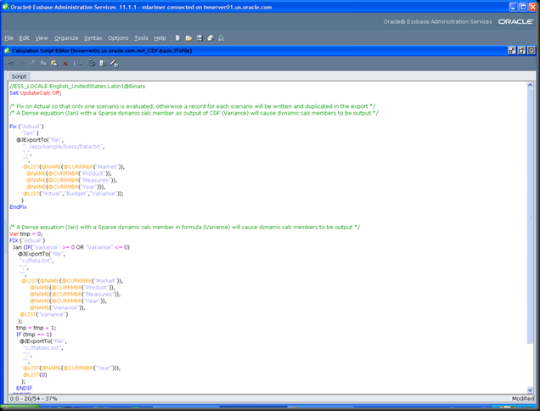Click the ORACLE logo

click(x=515, y=21)
